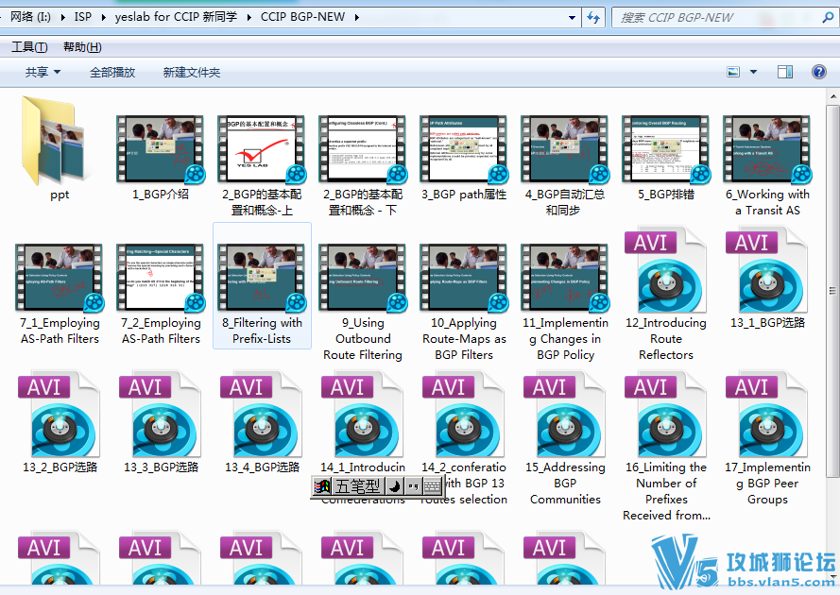840x595 pixels.
Task: Select the 13_2_BGP选路 AVI file
Action: click(x=59, y=423)
